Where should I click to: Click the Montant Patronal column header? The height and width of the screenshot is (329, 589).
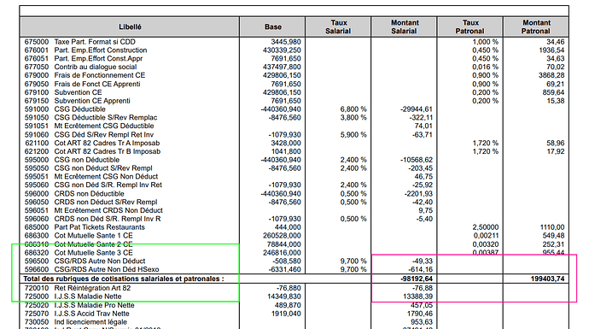click(536, 26)
